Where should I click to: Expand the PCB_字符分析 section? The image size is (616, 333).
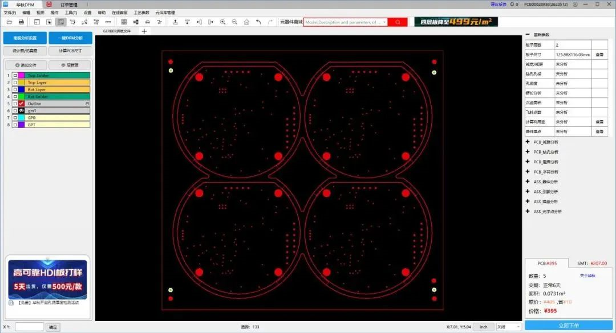[528, 171]
